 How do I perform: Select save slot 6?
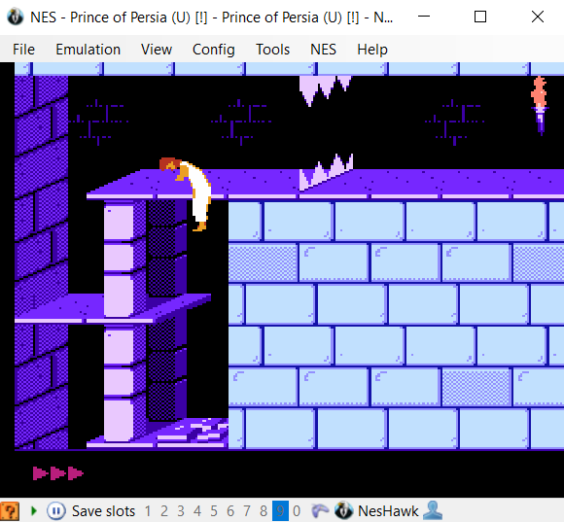point(230,511)
